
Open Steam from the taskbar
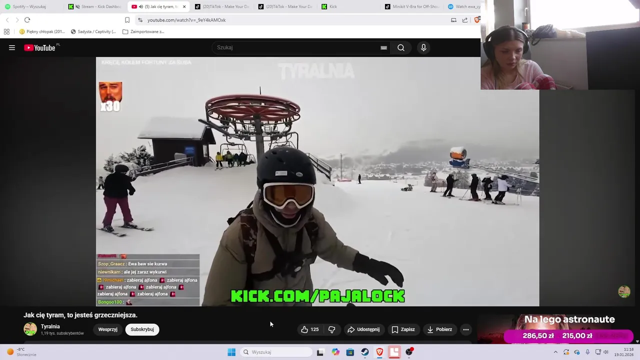[365, 352]
